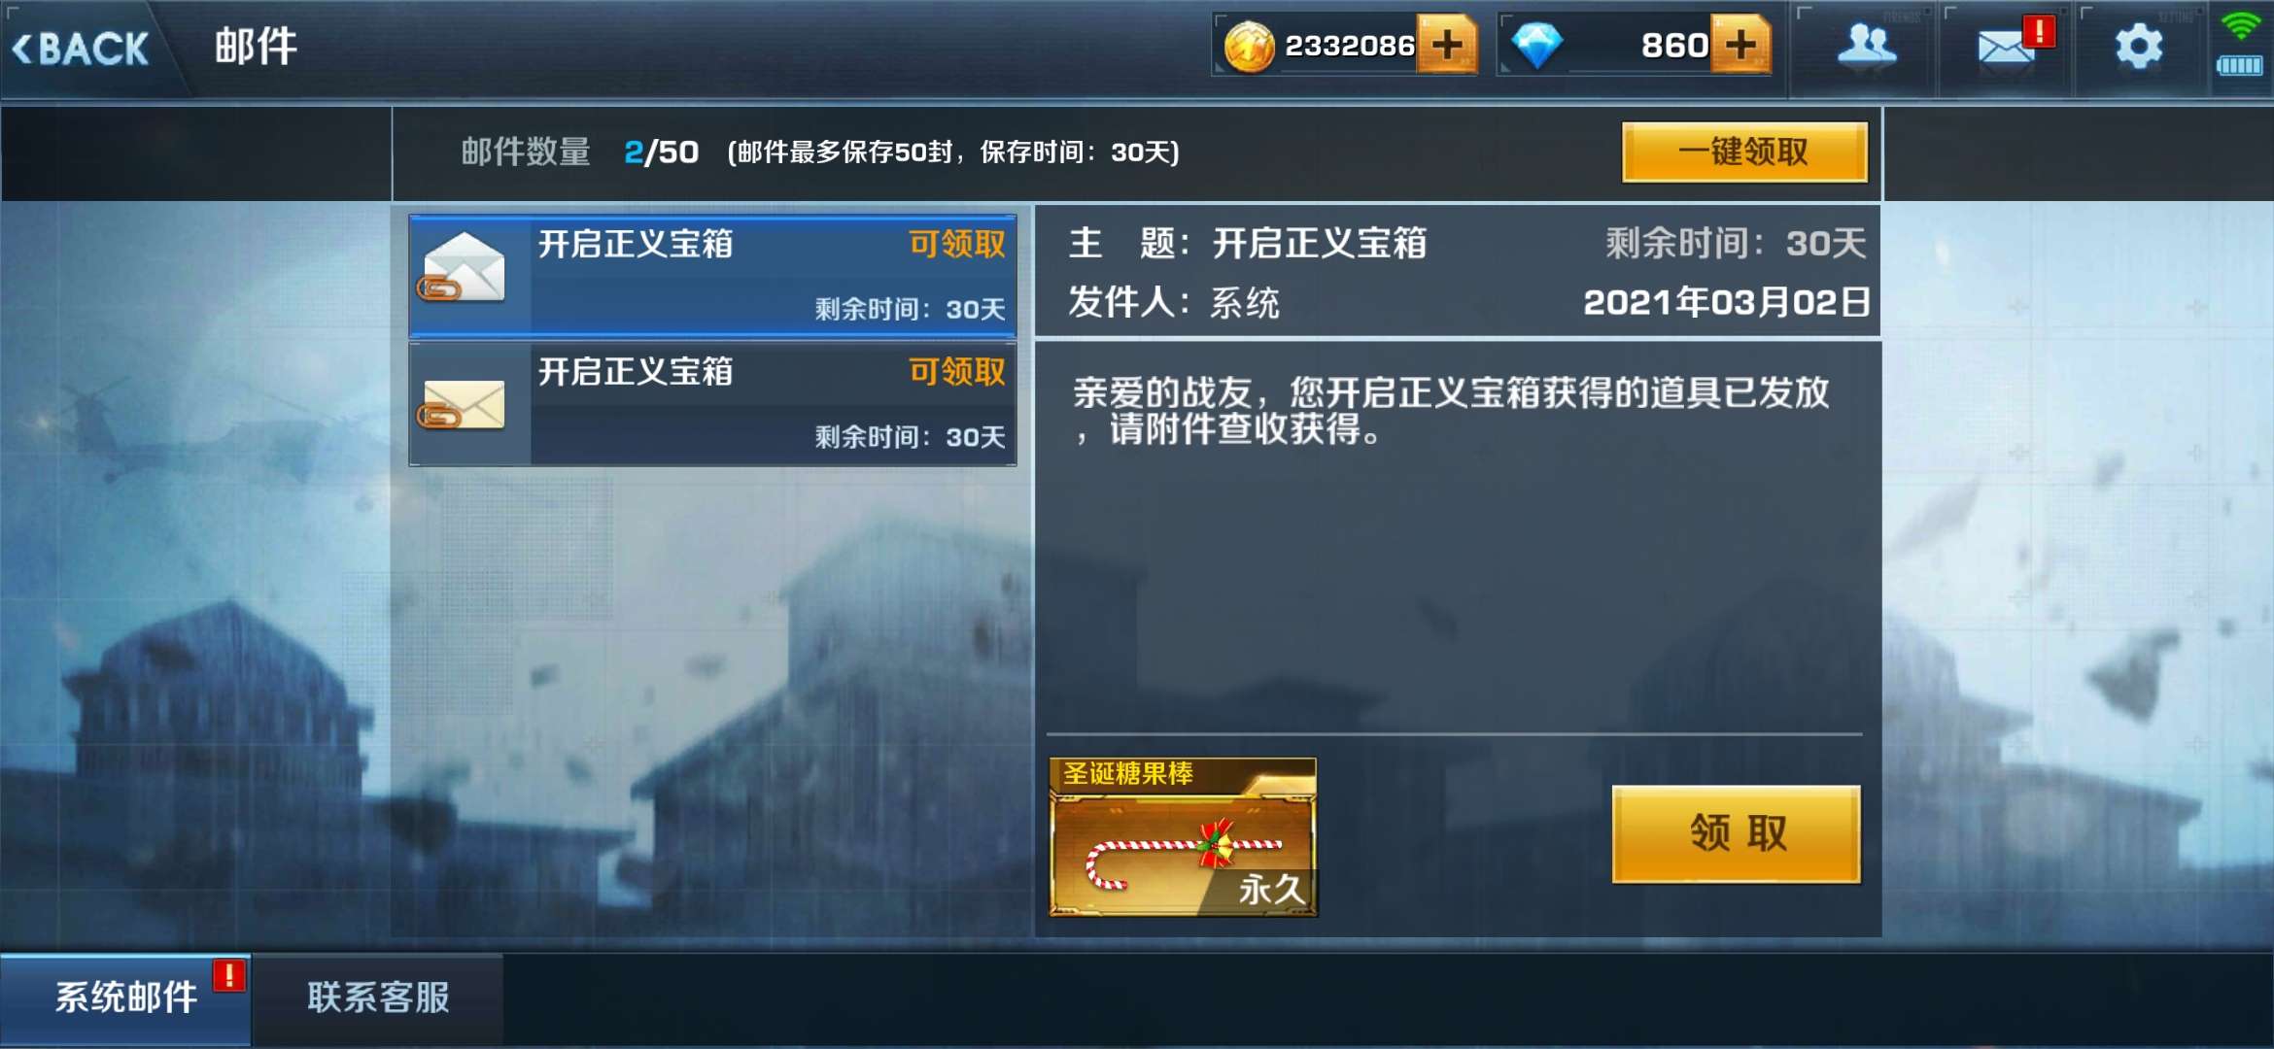2274x1049 pixels.
Task: Tap the Wi-Fi and battery status indicator
Action: coord(2239,46)
